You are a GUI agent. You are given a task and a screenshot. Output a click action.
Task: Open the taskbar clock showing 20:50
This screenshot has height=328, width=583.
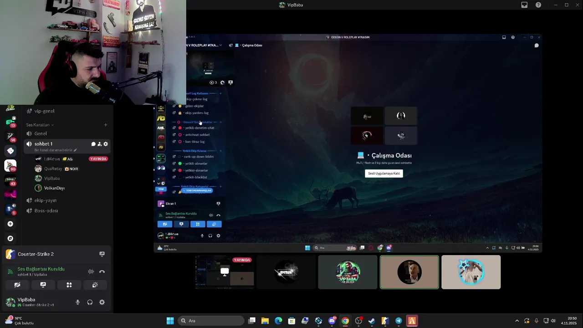pyautogui.click(x=569, y=321)
